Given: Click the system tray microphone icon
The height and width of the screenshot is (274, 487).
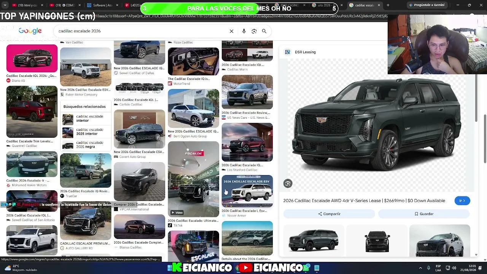Looking at the screenshot, I should (428, 268).
